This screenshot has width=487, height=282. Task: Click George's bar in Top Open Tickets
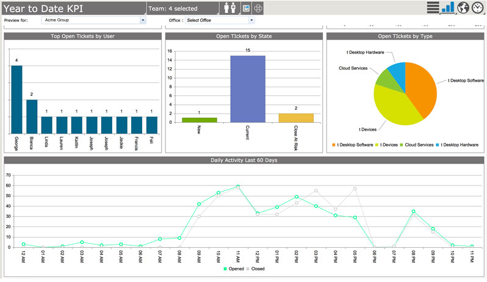point(16,99)
